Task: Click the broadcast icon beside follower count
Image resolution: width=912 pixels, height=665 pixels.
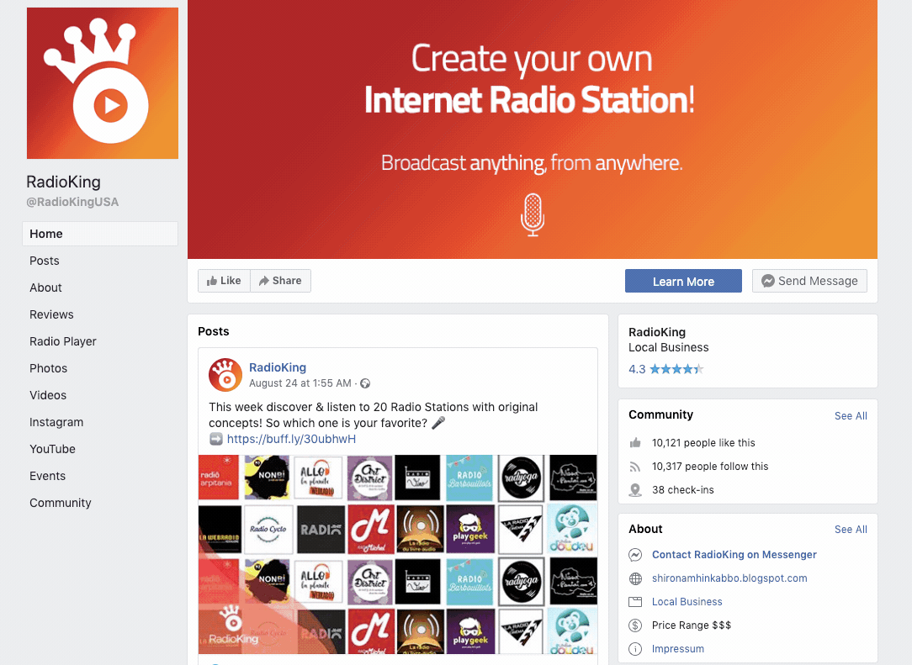Action: tap(634, 466)
